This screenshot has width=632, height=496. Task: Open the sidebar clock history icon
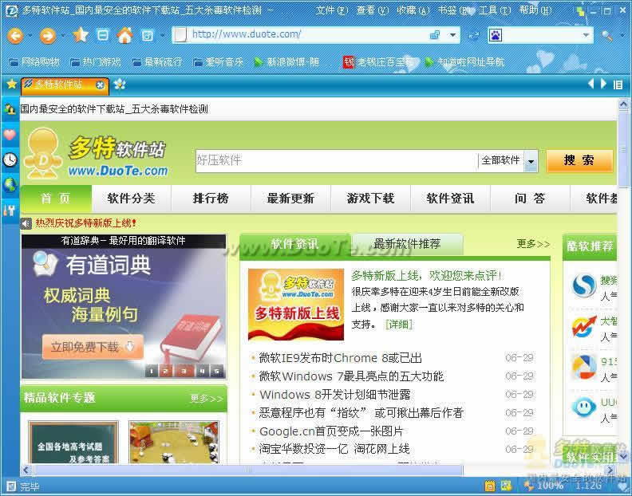click(x=10, y=160)
